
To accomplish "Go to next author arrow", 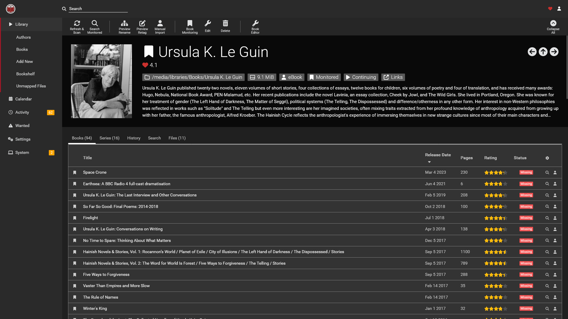I will click(554, 52).
